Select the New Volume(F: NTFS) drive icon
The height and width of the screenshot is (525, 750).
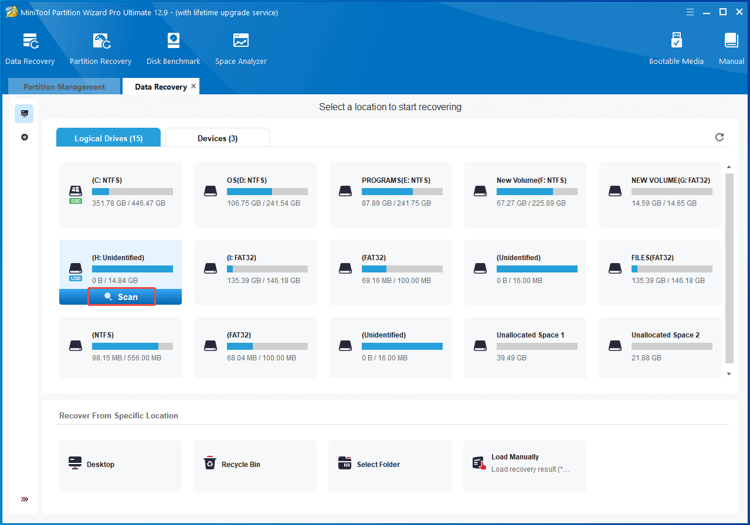[x=480, y=191]
